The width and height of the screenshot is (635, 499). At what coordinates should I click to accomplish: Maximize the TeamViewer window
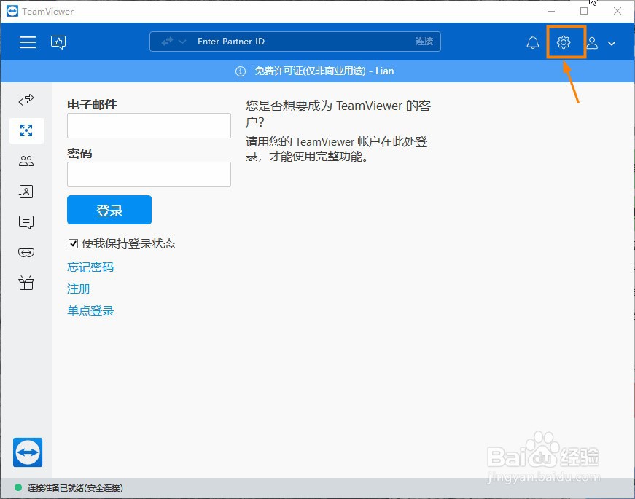(583, 11)
